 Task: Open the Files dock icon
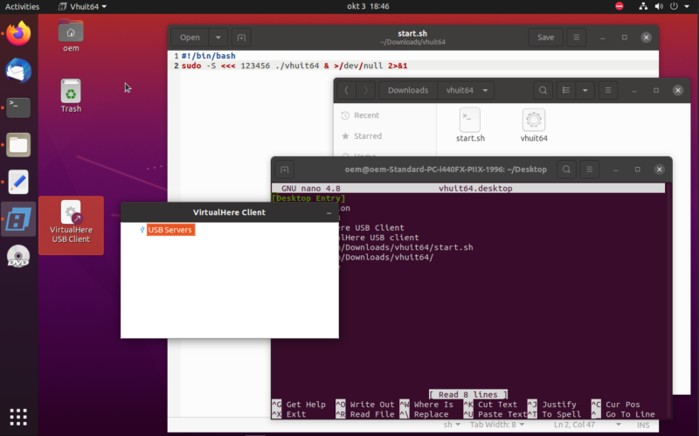(x=18, y=145)
